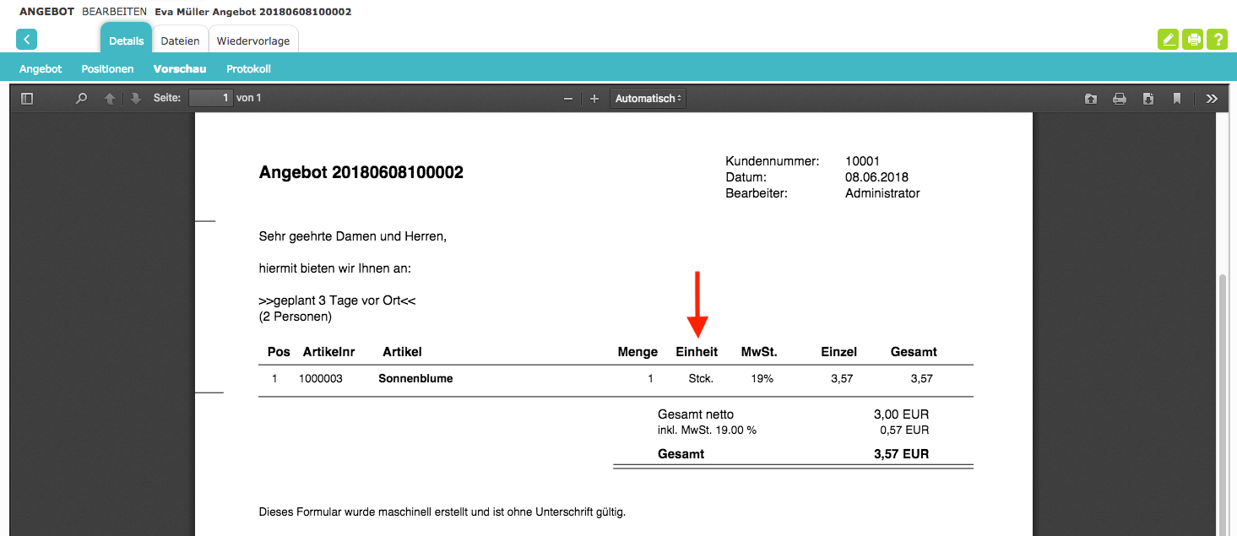Click the green printer icon
Screen dimensions: 1237x536
pyautogui.click(x=1193, y=40)
